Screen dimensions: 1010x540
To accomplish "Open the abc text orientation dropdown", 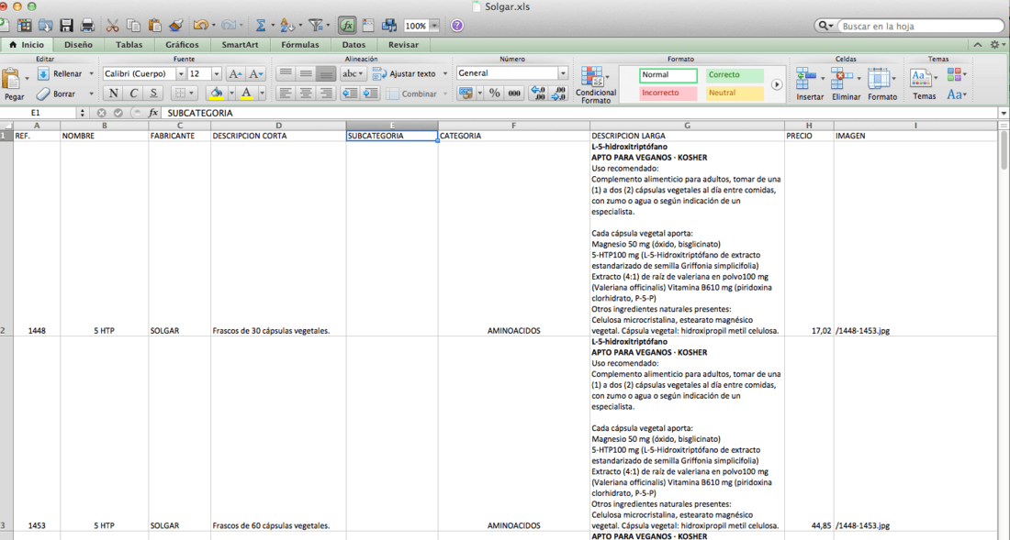I will pyautogui.click(x=353, y=73).
